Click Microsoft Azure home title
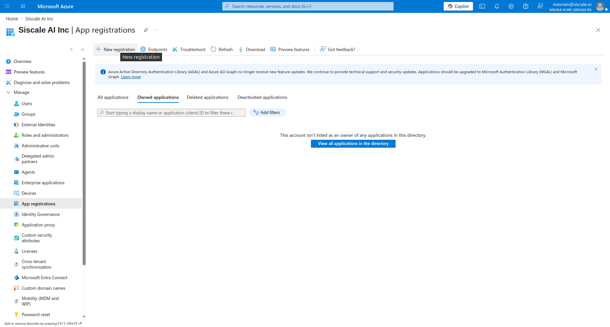Image resolution: width=610 pixels, height=327 pixels. (55, 6)
